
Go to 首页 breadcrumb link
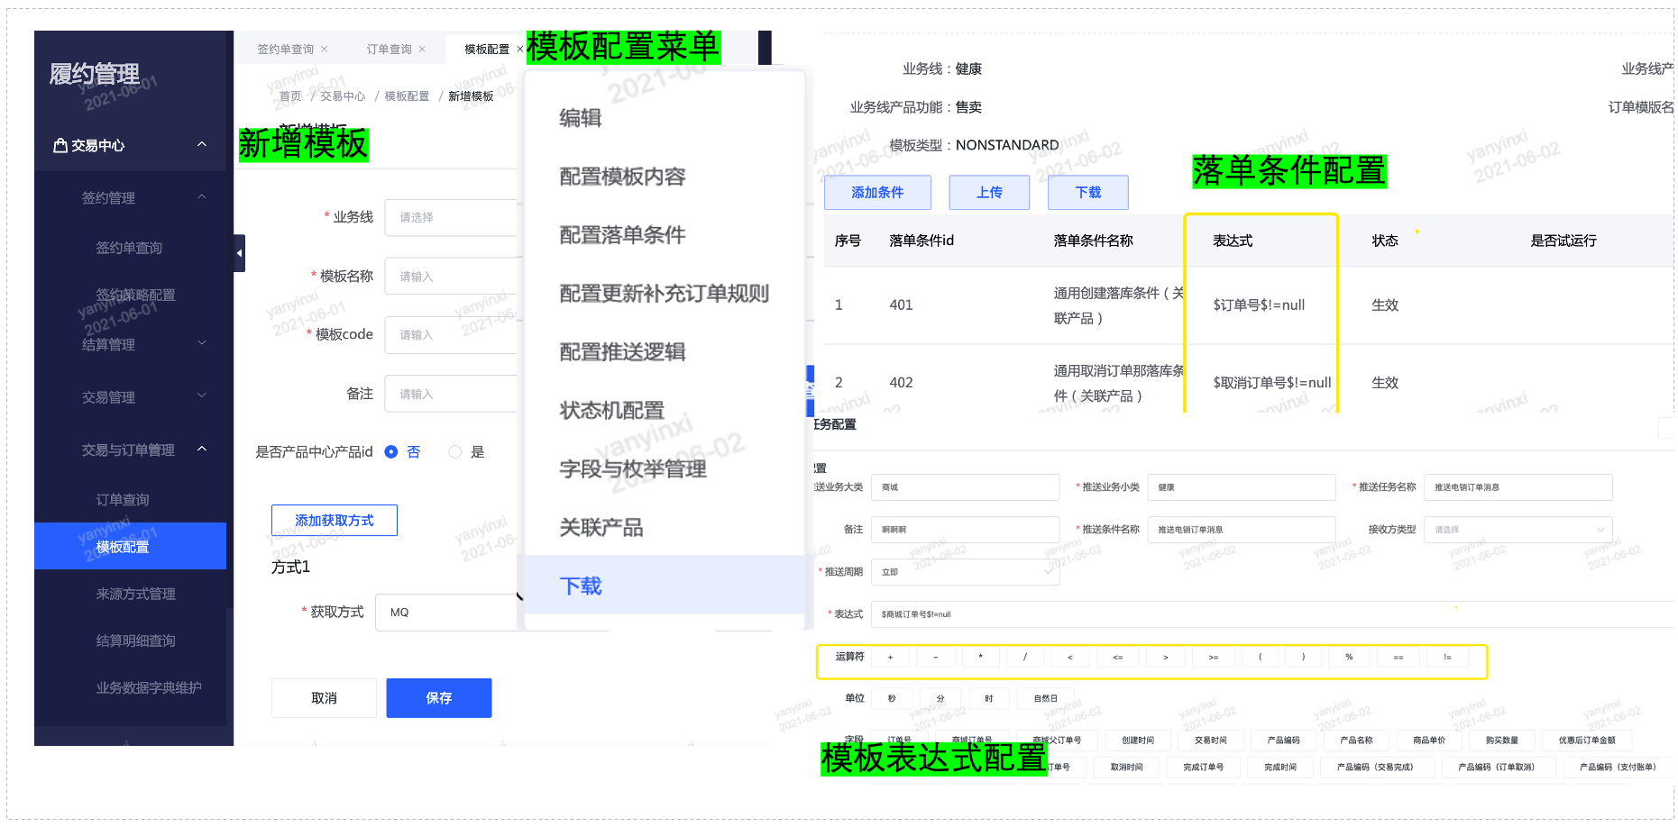pyautogui.click(x=290, y=96)
